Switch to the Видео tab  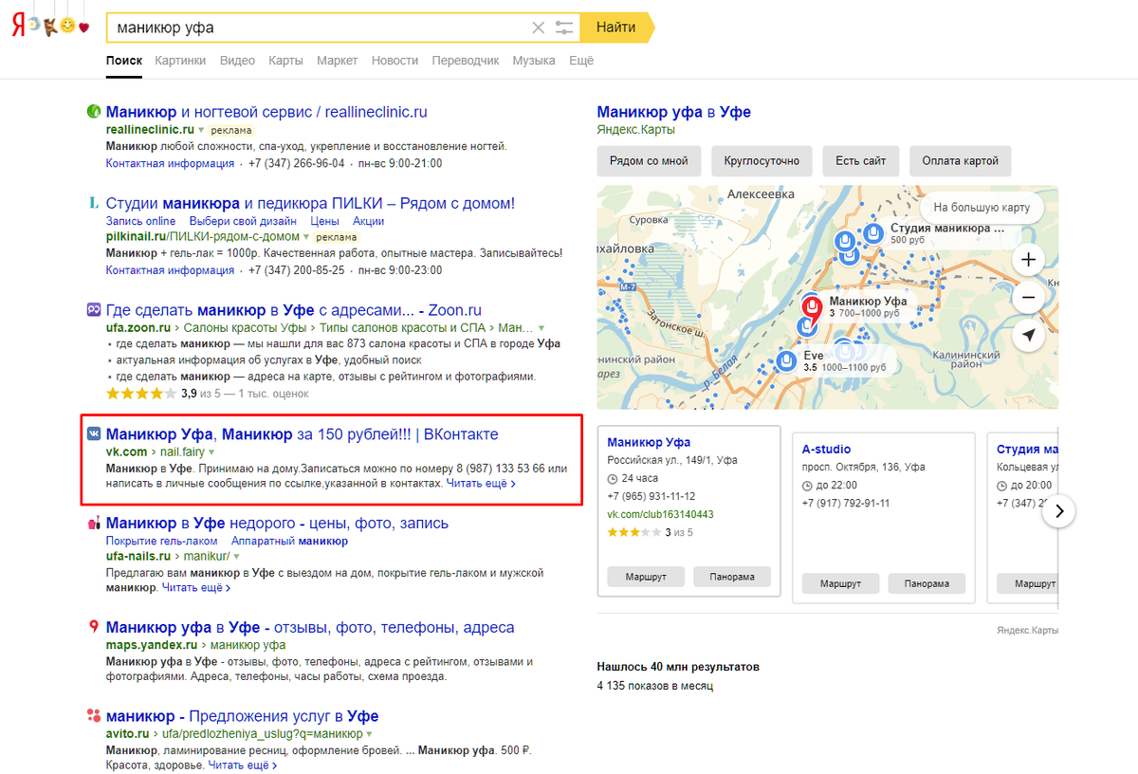pyautogui.click(x=237, y=61)
